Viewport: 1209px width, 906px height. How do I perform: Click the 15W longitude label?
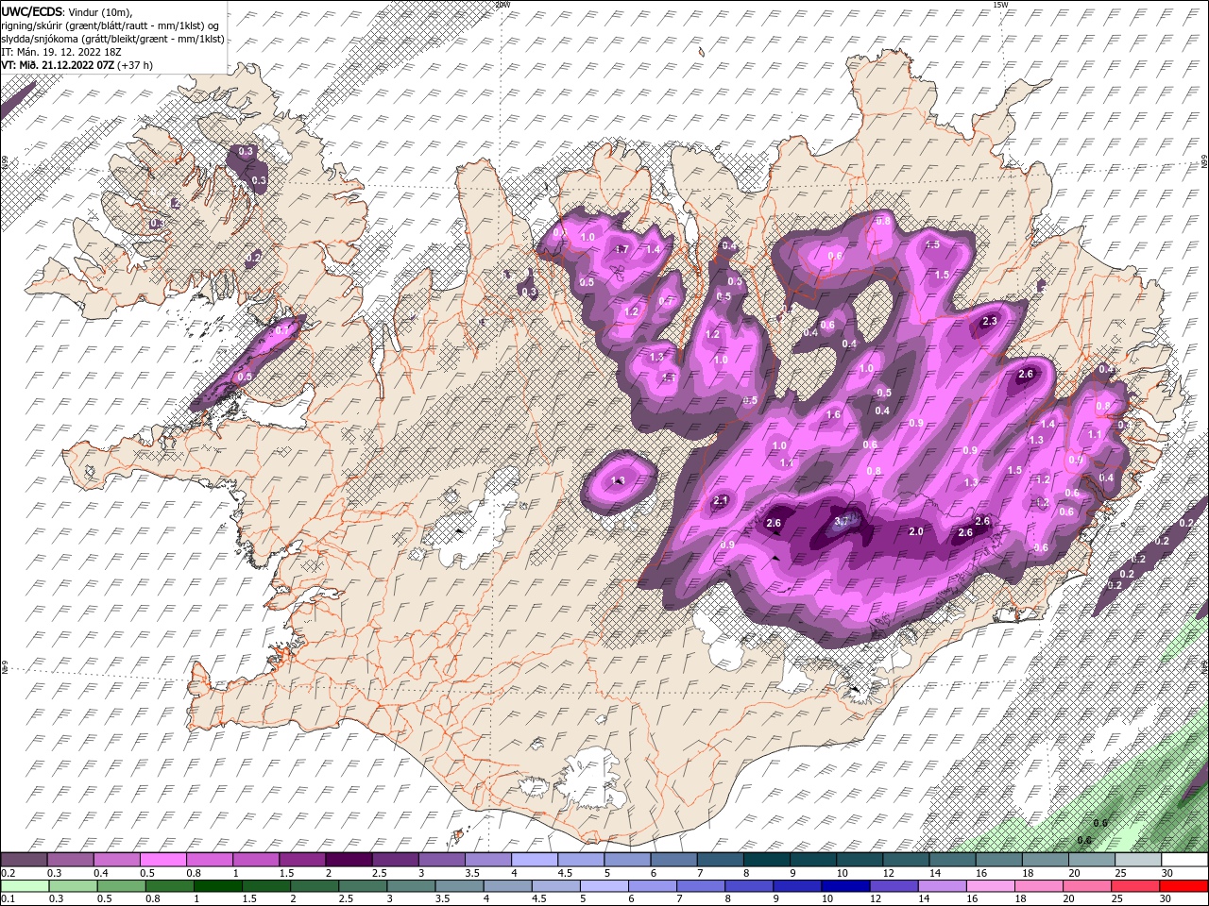point(999,5)
